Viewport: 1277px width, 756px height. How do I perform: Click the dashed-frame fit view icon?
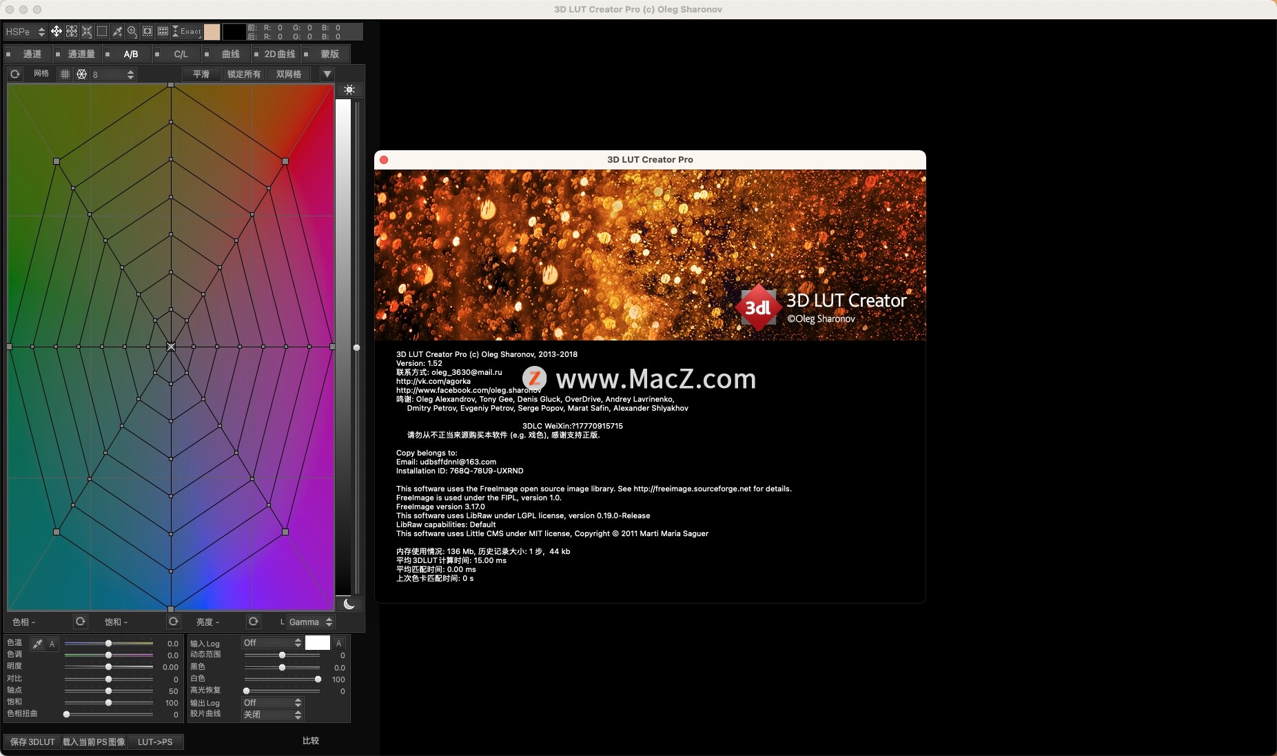tap(147, 31)
